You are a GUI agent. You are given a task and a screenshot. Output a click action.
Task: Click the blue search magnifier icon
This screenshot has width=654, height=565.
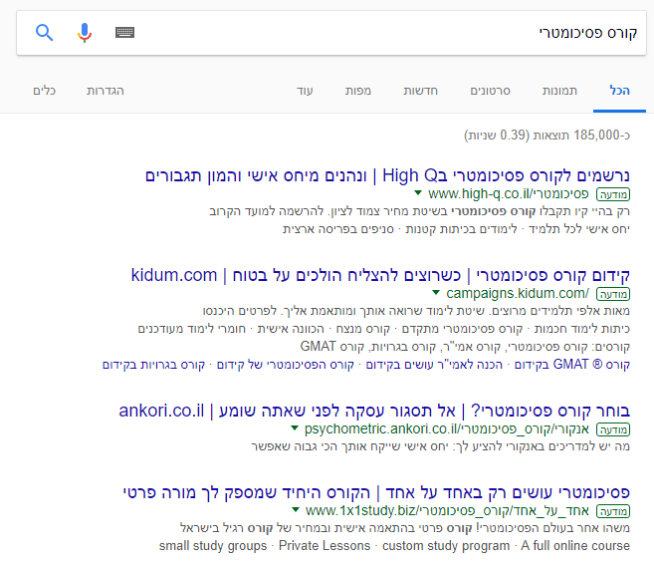coord(44,33)
